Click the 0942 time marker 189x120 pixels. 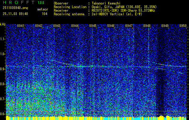pyautogui.click(x=39, y=25)
